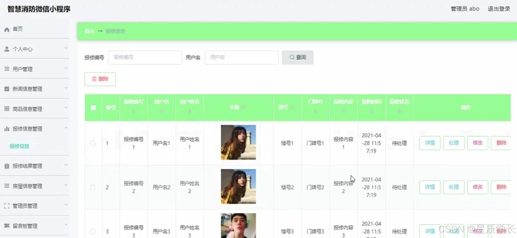Click the clipboard icon for 报修结果管理
The image size is (517, 238).
pos(7,166)
